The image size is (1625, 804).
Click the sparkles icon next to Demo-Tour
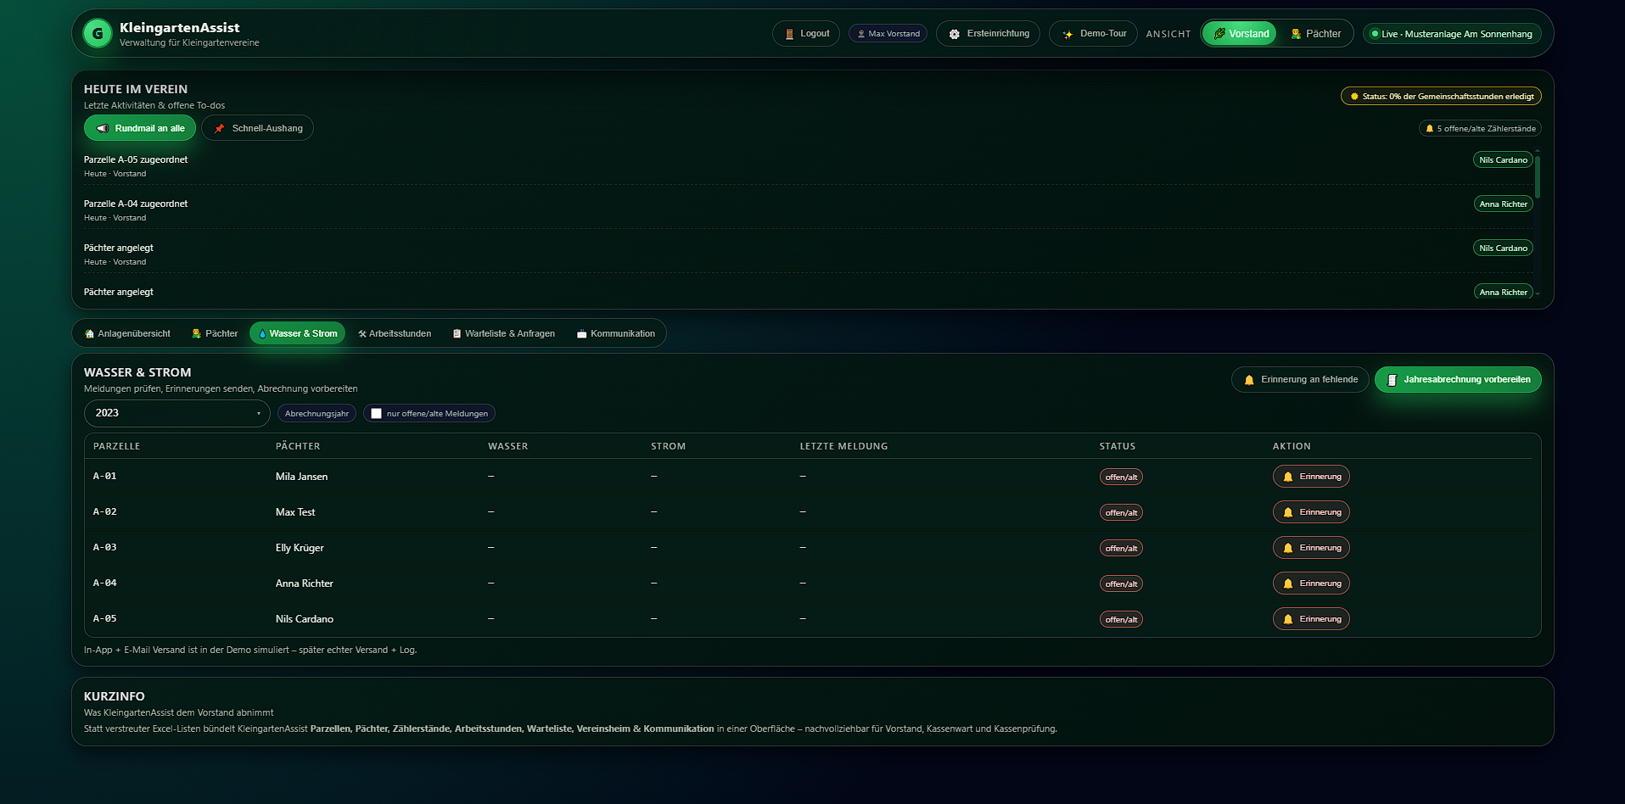coord(1066,34)
